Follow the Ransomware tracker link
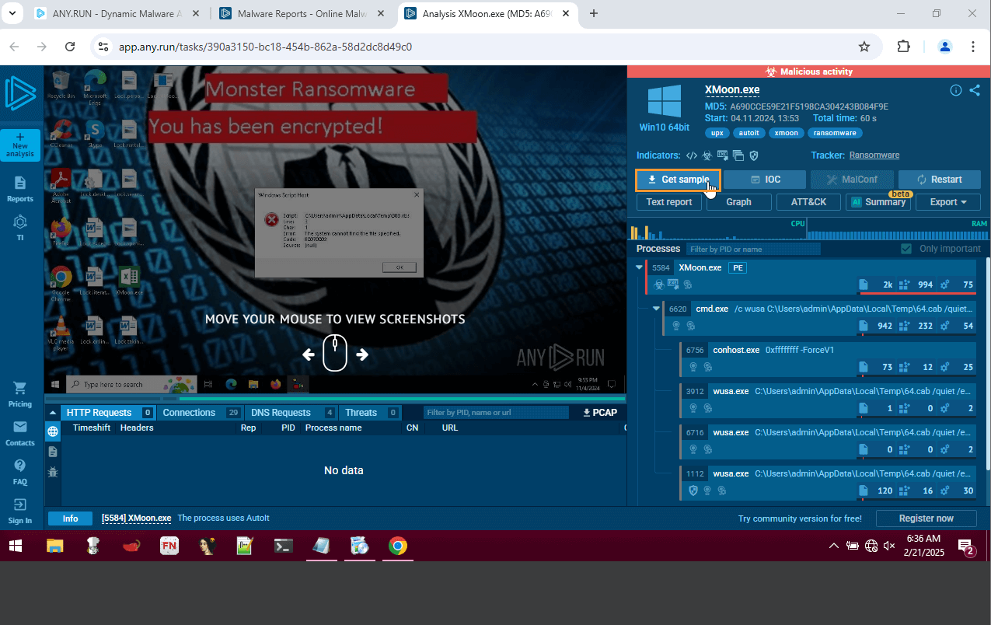This screenshot has width=991, height=625. (874, 155)
